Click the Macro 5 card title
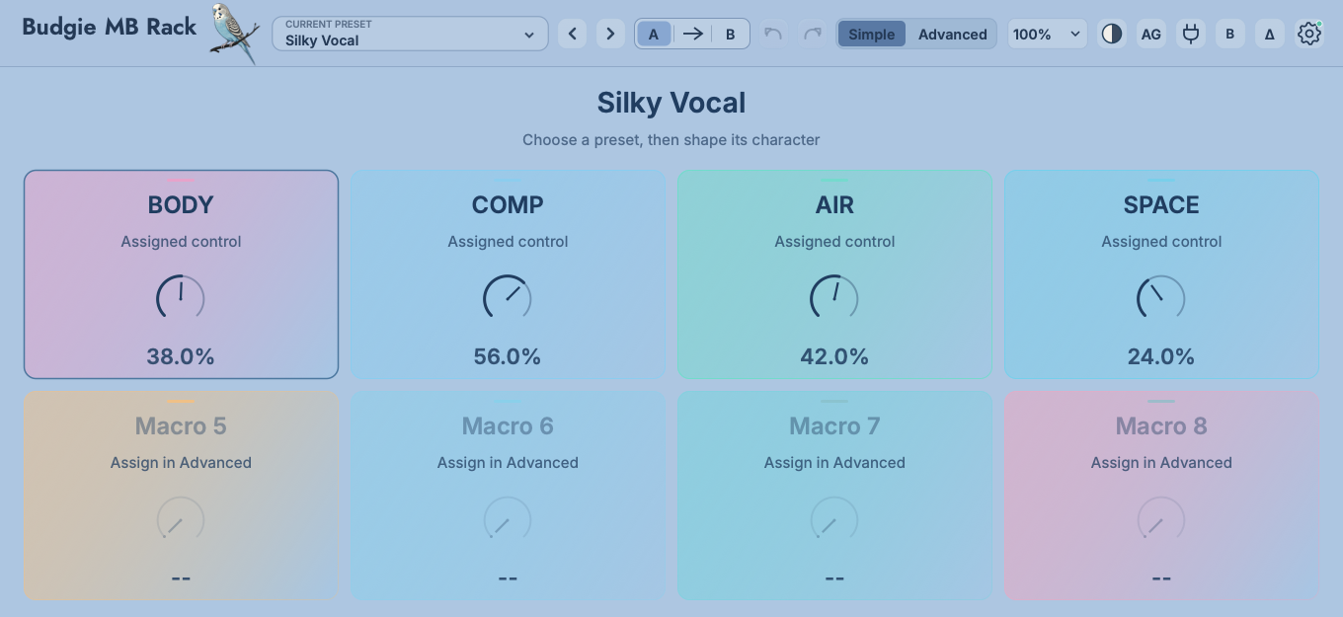 tap(181, 425)
